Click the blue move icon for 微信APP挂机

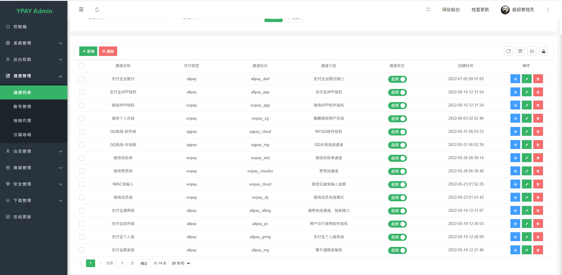[515, 105]
